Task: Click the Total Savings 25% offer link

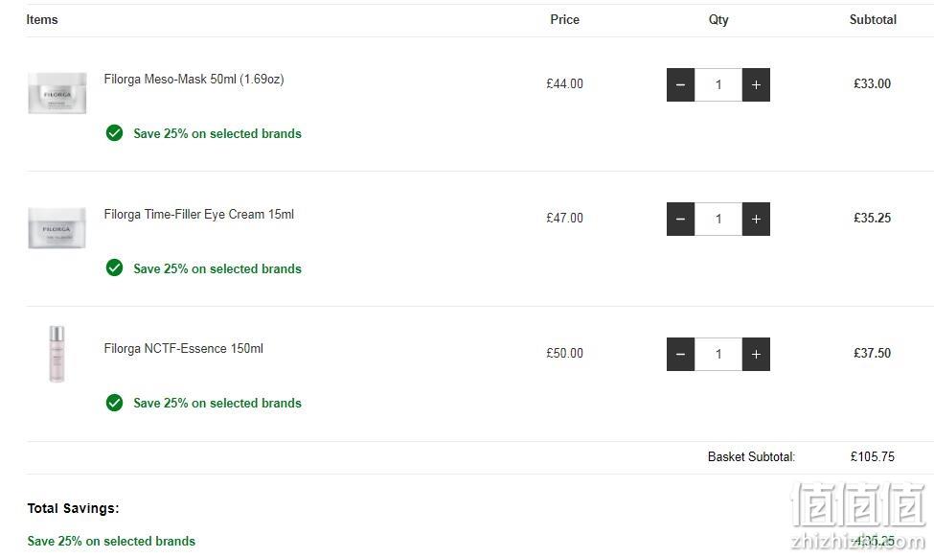Action: (x=111, y=541)
